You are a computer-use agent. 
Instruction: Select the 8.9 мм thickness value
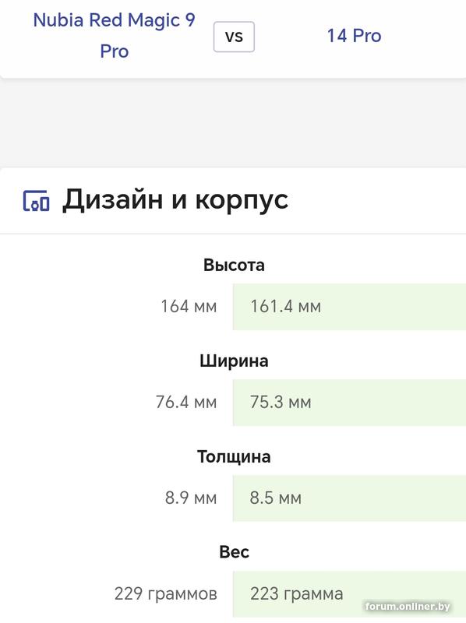[191, 498]
